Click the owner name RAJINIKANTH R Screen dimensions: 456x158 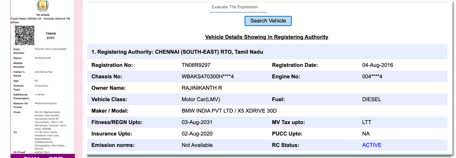pyautogui.click(x=202, y=88)
